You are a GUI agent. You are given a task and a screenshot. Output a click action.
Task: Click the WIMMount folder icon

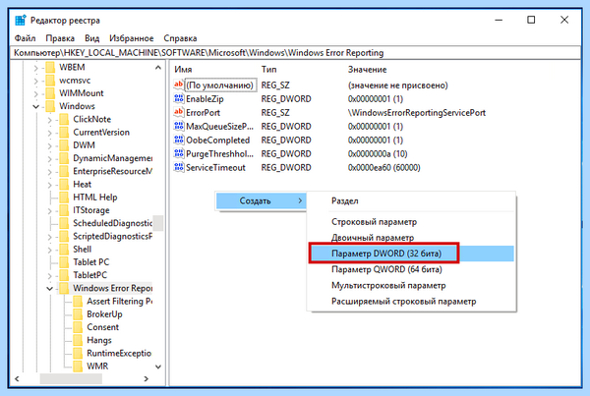tap(50, 93)
